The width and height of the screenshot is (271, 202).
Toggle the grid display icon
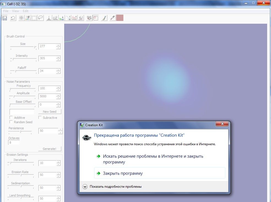[21, 18]
